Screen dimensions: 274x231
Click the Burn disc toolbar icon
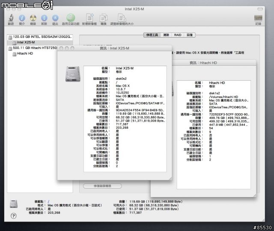coord(33,18)
